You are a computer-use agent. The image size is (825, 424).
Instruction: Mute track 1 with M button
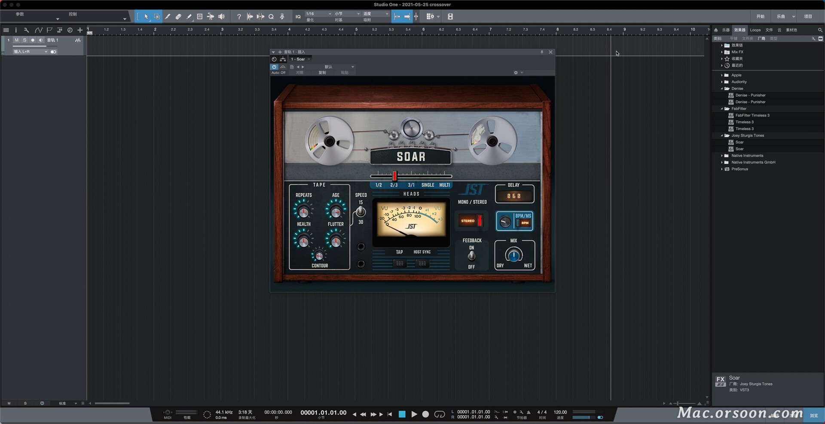(x=16, y=40)
